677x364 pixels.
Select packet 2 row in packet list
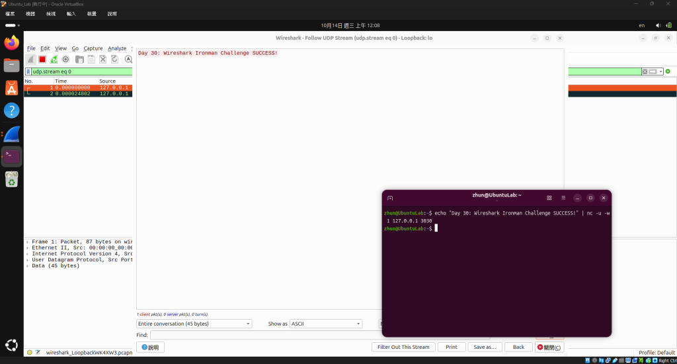(78, 93)
